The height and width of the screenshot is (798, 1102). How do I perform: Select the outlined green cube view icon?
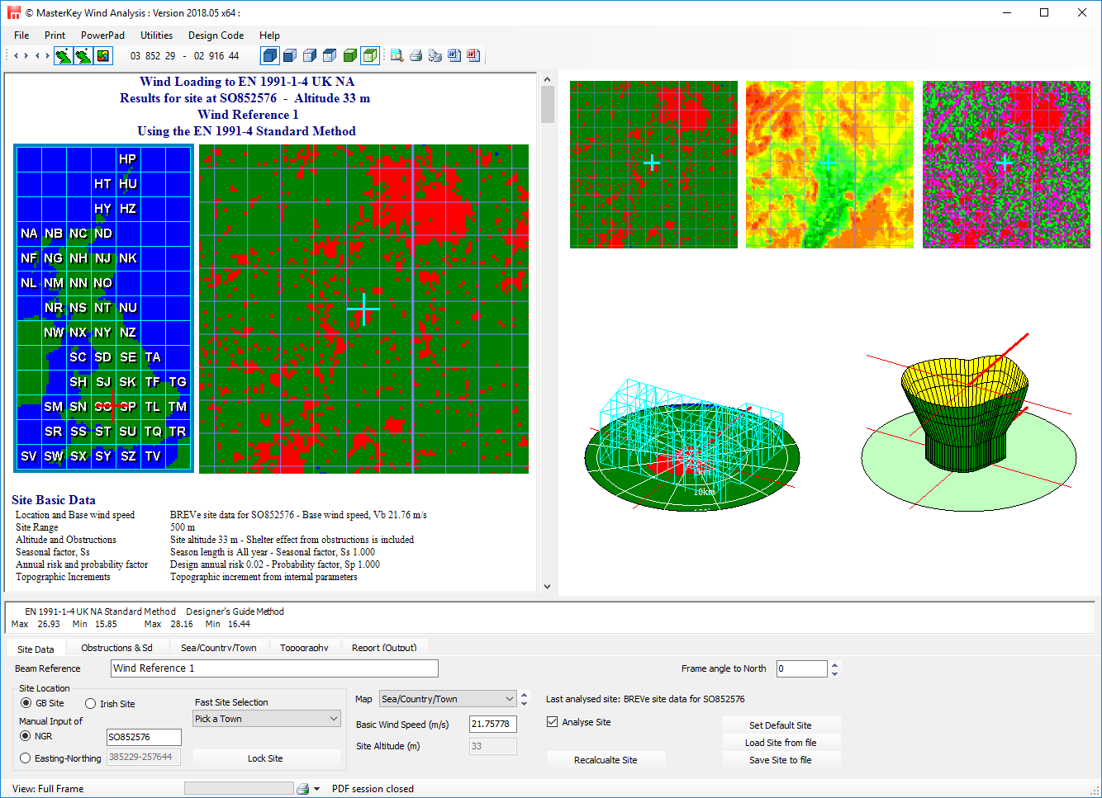point(370,55)
